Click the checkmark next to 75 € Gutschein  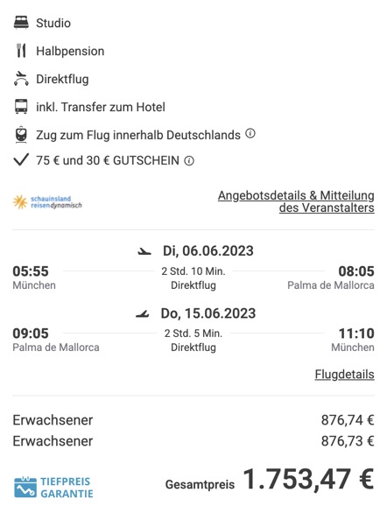click(x=21, y=160)
